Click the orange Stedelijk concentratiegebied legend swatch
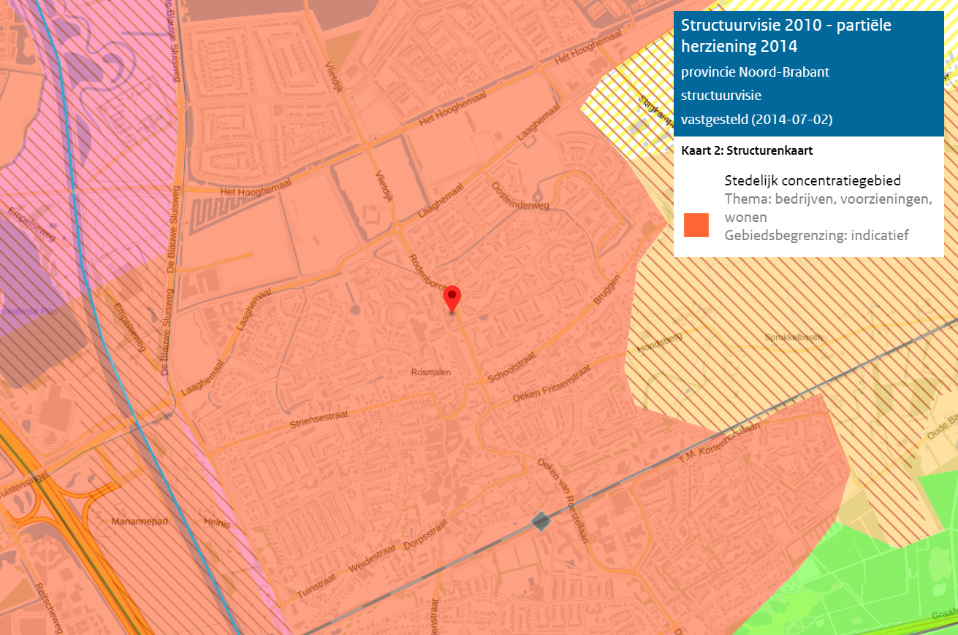Image resolution: width=958 pixels, height=635 pixels. pos(696,225)
